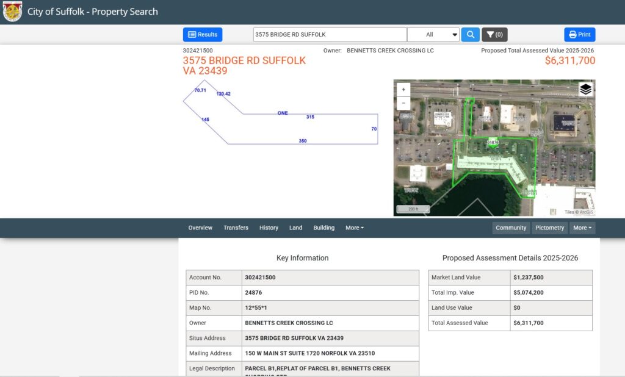Click the Key Information heading
Image resolution: width=625 pixels, height=377 pixels.
click(x=303, y=258)
